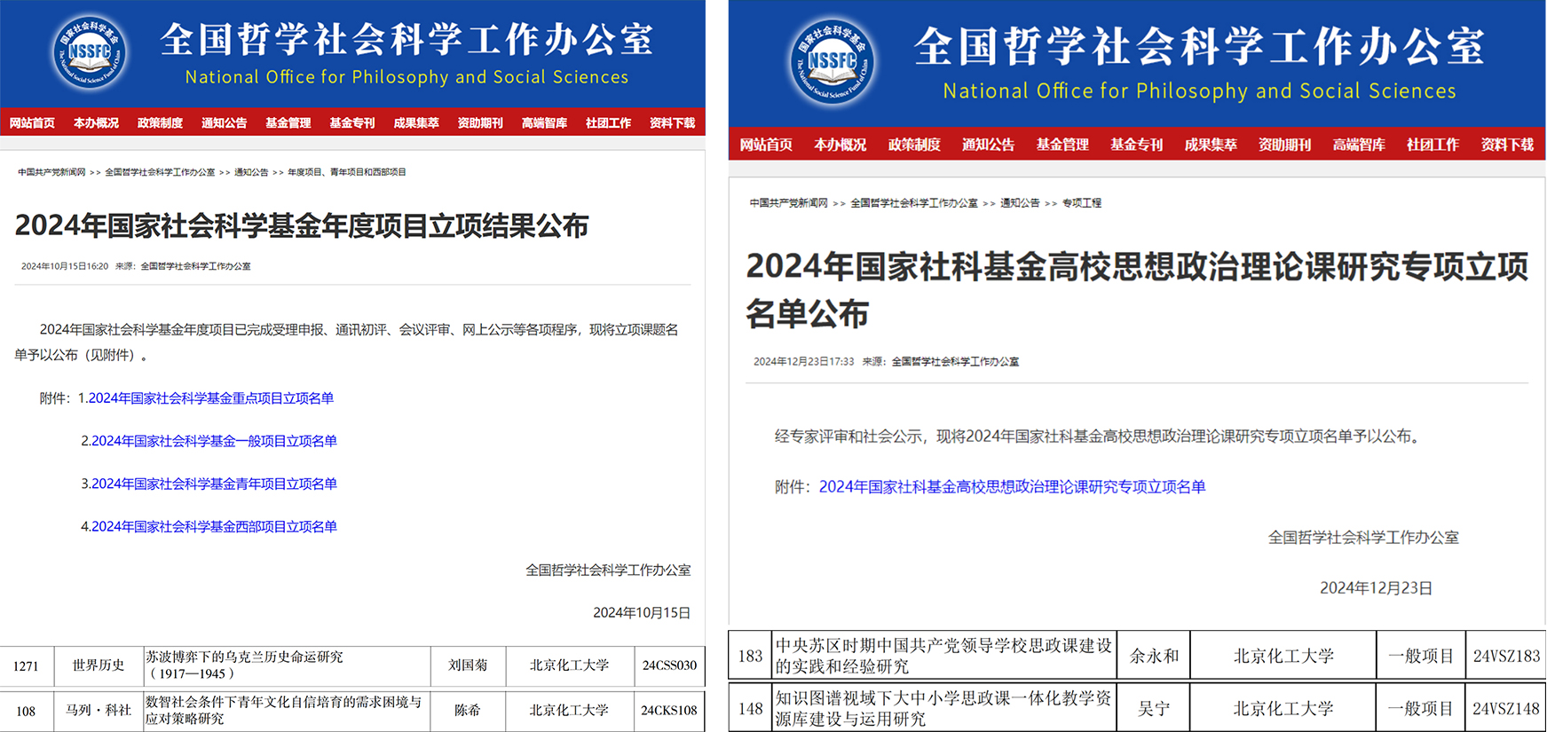Select table cell 世界历史
This screenshot has height=732, width=1547.
[x=99, y=665]
